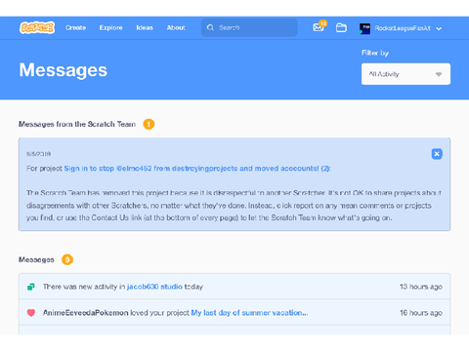Click the orange Scratch Team message count badge
Screen dimensions: 469x351
pos(149,124)
